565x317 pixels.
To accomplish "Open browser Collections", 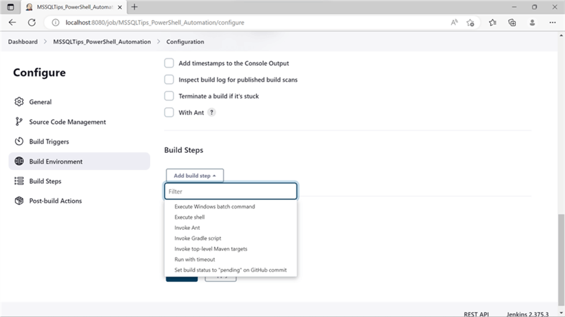I will 512,23.
